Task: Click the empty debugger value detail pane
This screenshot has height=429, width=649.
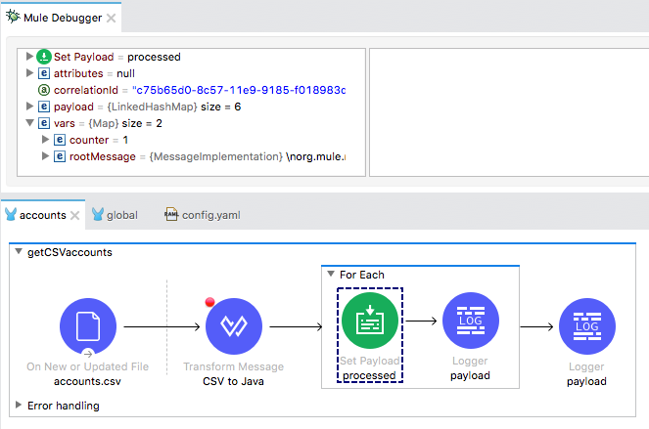Action: pyautogui.click(x=509, y=112)
